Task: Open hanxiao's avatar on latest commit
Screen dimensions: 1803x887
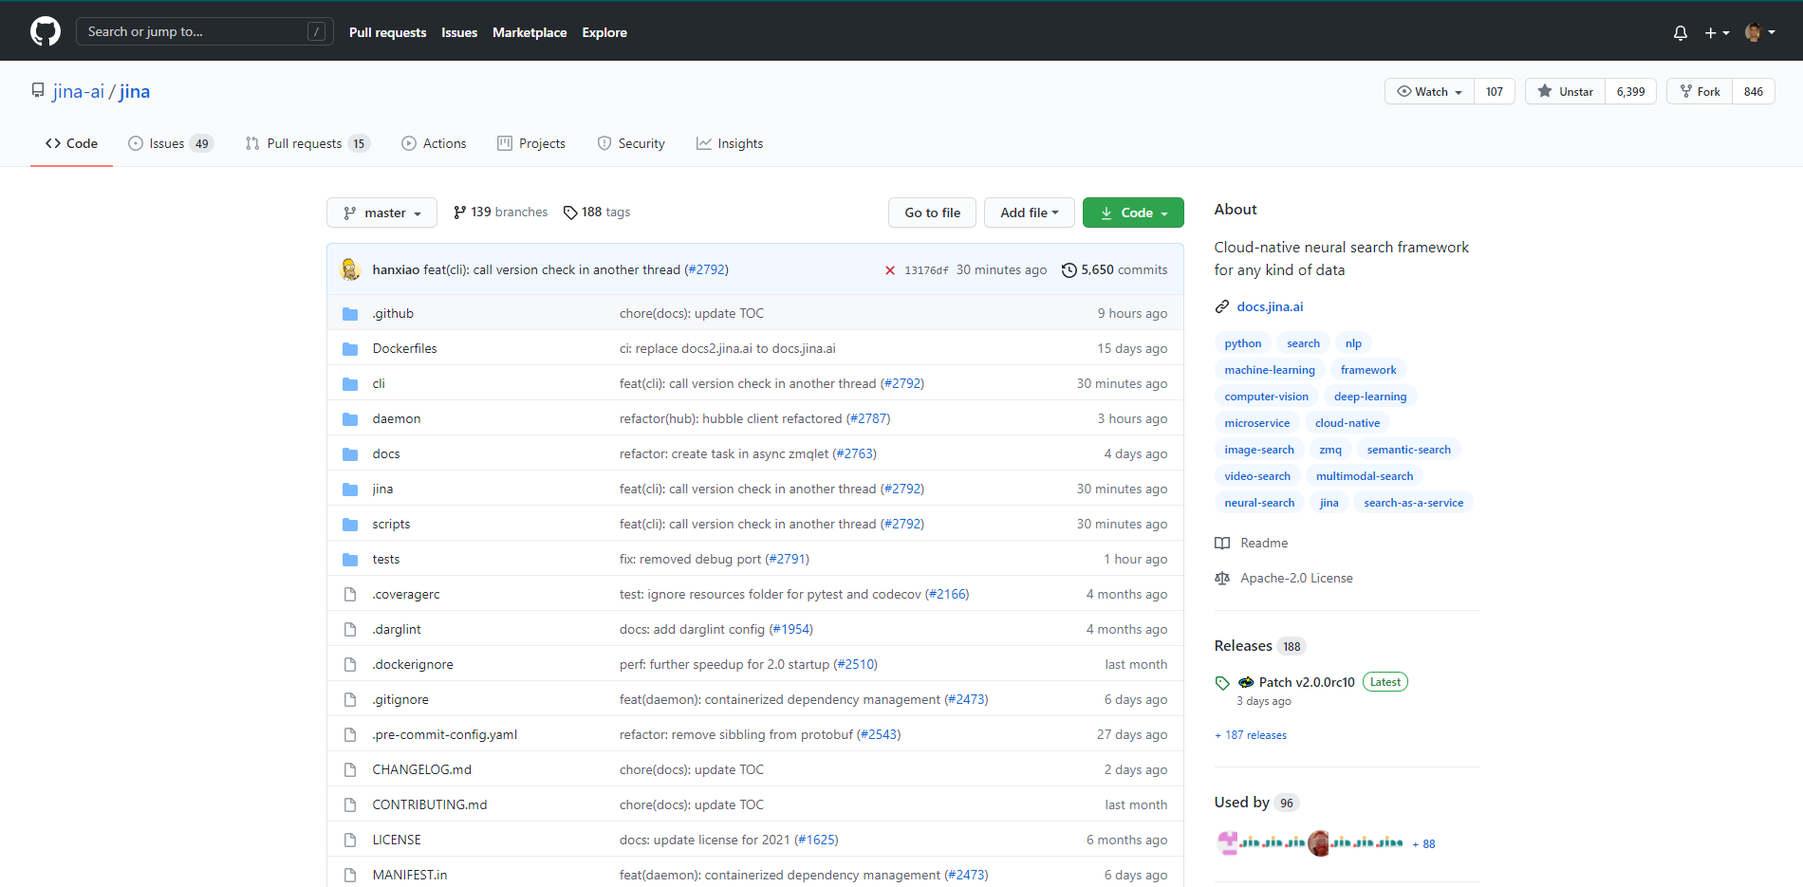Action: tap(350, 269)
